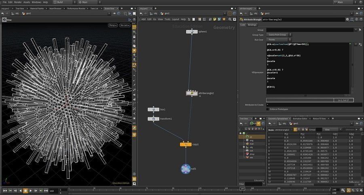Switch to the Bindings tab
This screenshot has width=364, height=195.
point(252,25)
